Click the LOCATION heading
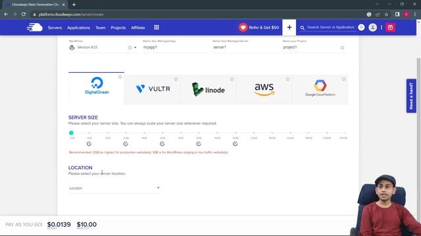Viewport: 421px width, 236px height. tap(80, 168)
